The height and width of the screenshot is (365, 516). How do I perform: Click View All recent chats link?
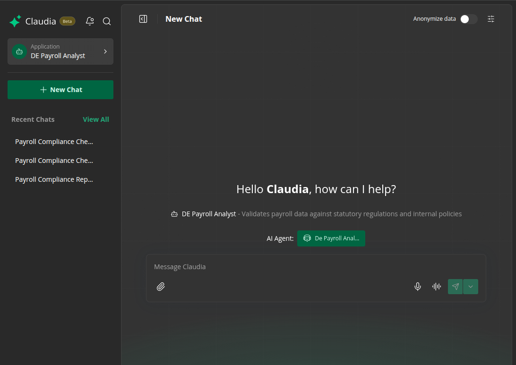tap(96, 119)
